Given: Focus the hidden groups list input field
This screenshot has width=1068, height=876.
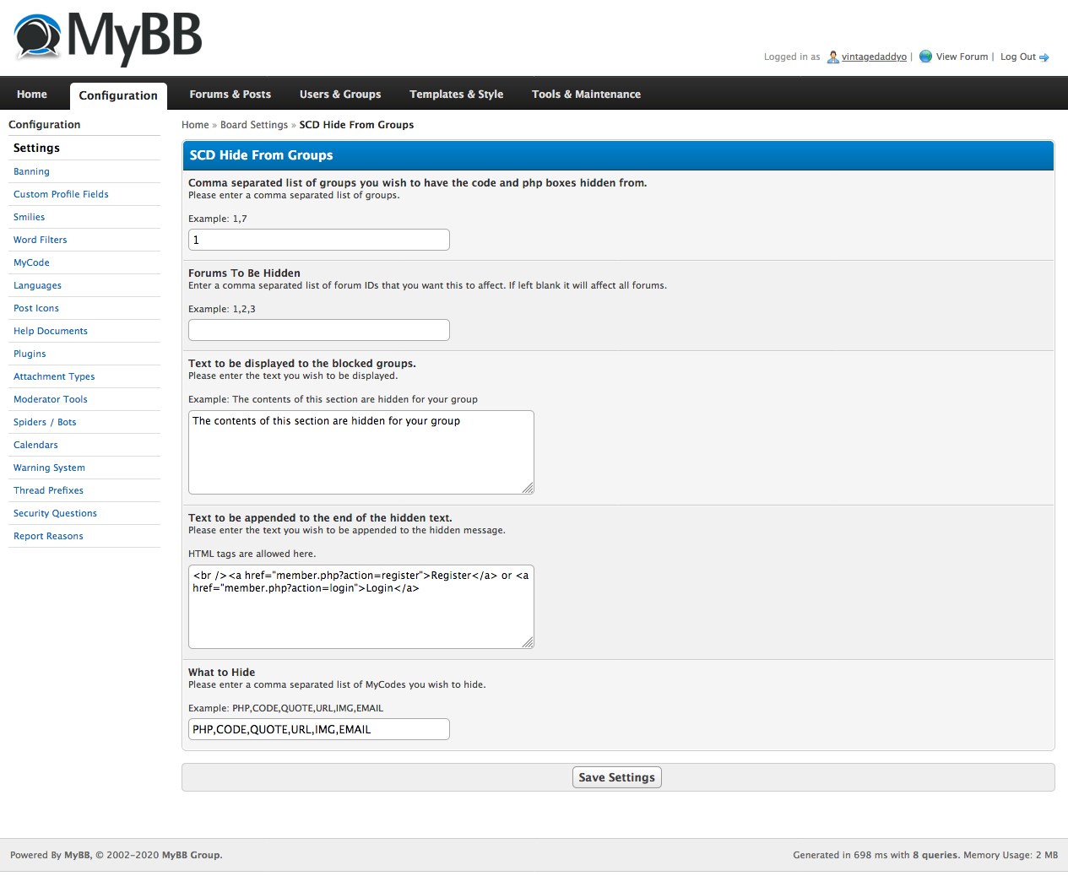Looking at the screenshot, I should 319,240.
